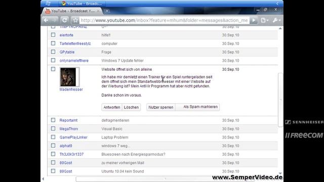The image size is (324, 182).
Task: Click the 'YouTube - Broadc...' window title bar
Action: pos(83,4)
